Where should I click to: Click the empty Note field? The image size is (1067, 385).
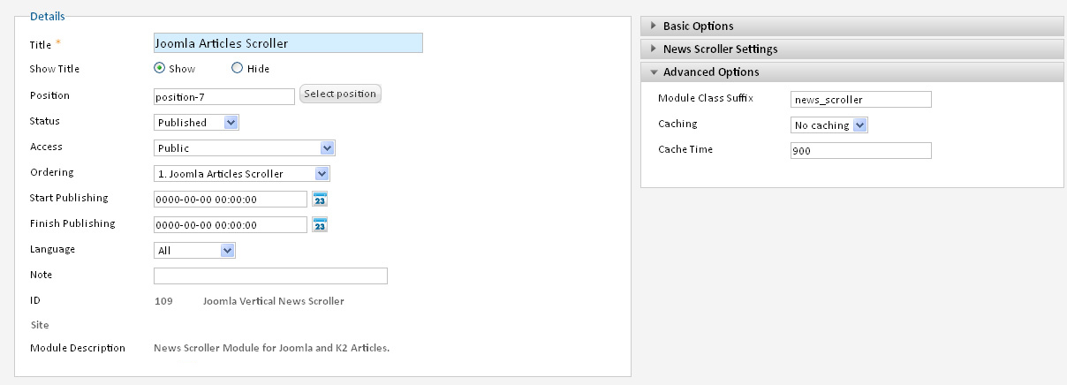pos(270,276)
